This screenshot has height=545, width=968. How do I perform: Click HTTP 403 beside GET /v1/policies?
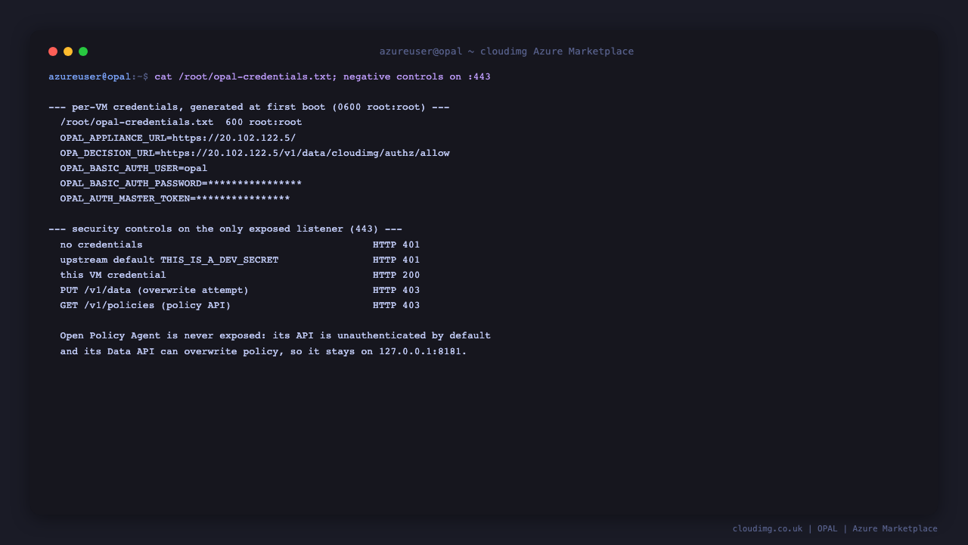point(396,306)
